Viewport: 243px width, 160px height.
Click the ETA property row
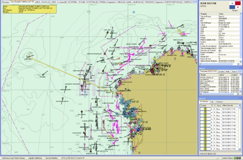coord(220,44)
